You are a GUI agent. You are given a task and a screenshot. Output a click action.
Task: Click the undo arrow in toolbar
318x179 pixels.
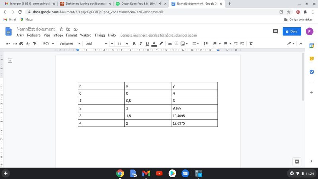pyautogui.click(x=8, y=43)
